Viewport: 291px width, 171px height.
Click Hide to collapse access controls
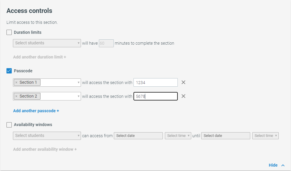(273, 165)
